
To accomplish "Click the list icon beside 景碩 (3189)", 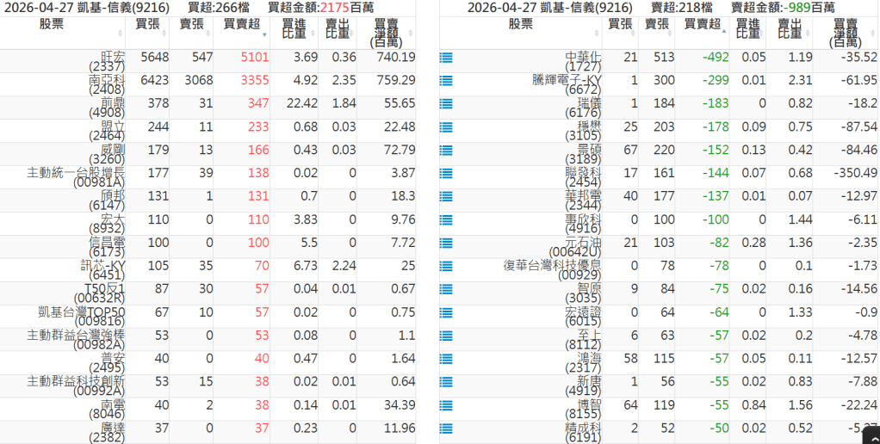I will [446, 150].
